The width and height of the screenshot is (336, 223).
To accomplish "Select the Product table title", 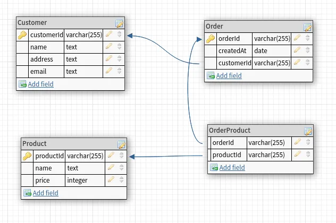I will pyautogui.click(x=34, y=143).
